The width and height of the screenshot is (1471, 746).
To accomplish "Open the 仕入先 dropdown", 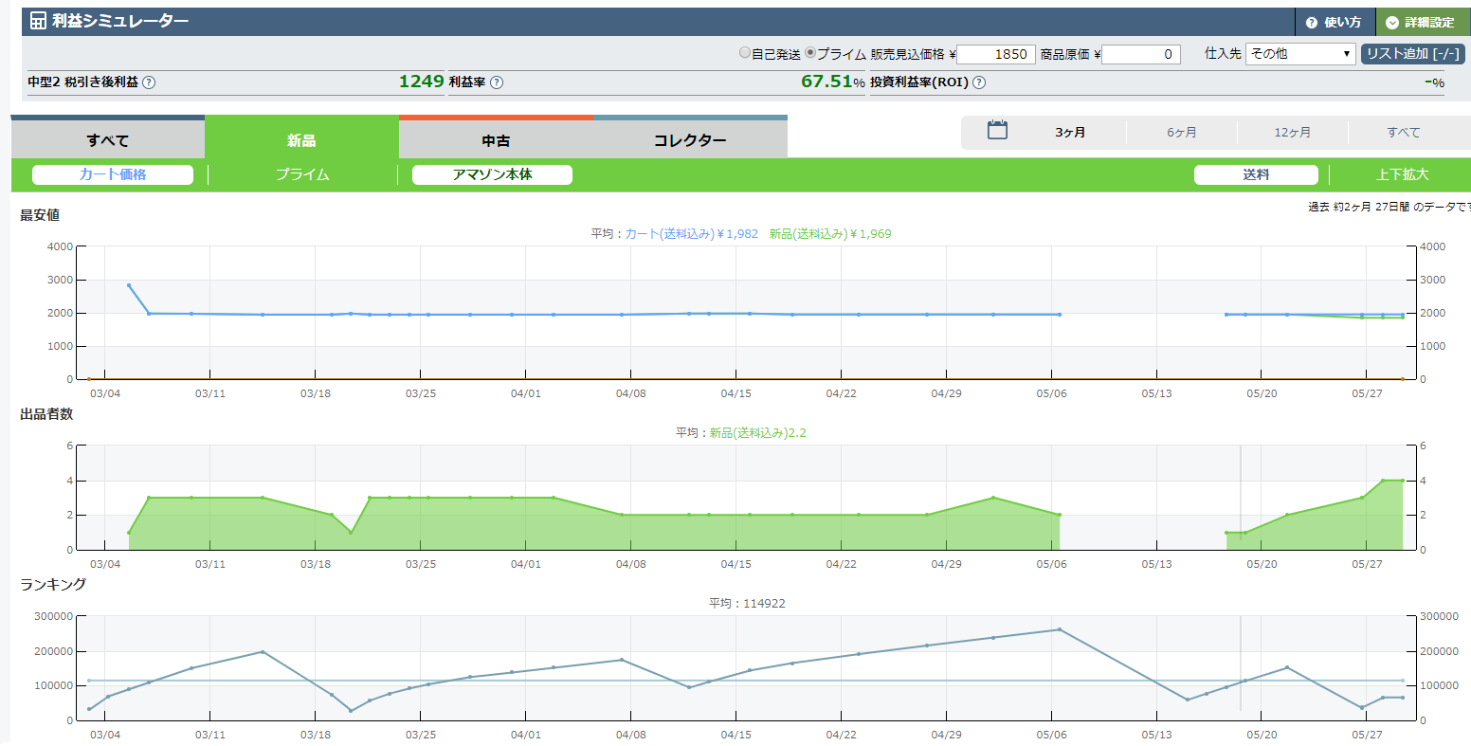I will [x=1300, y=54].
